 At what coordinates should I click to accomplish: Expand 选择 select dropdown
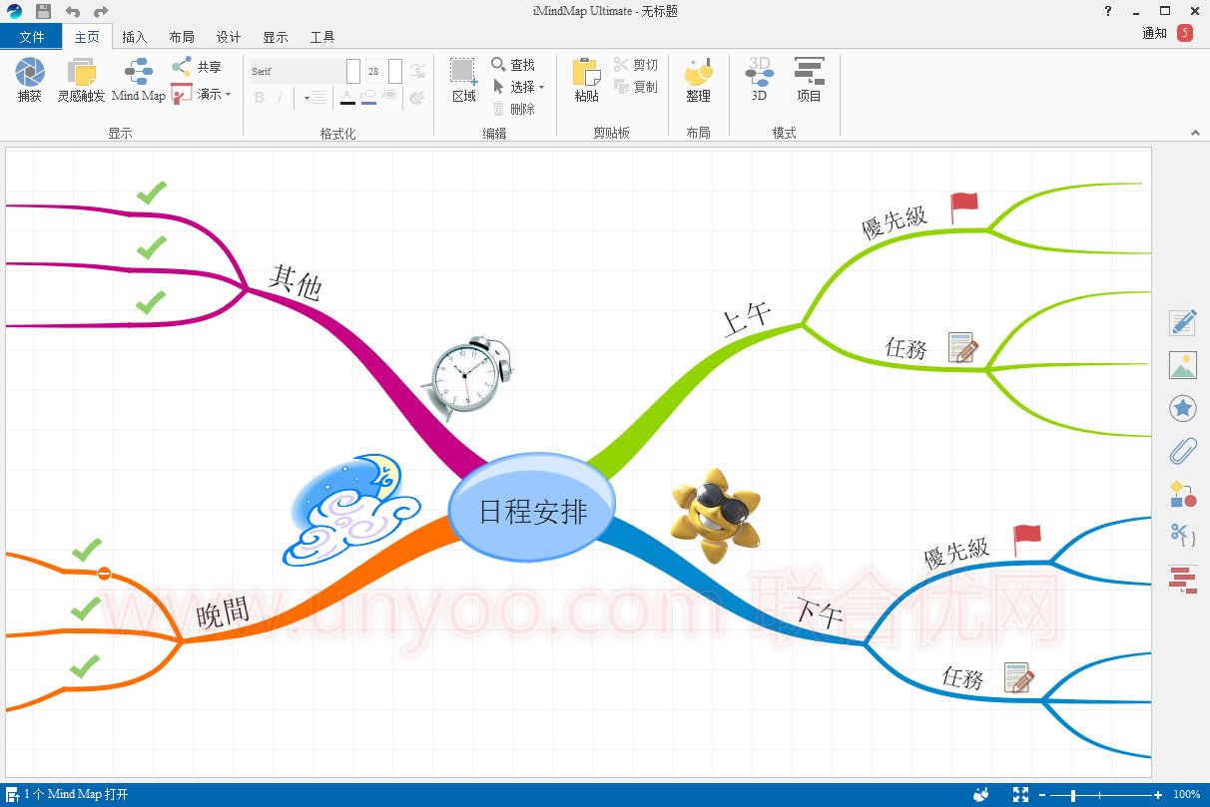(x=541, y=87)
